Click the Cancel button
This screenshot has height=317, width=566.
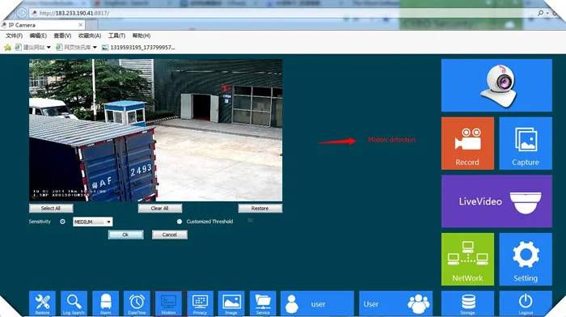(x=169, y=235)
